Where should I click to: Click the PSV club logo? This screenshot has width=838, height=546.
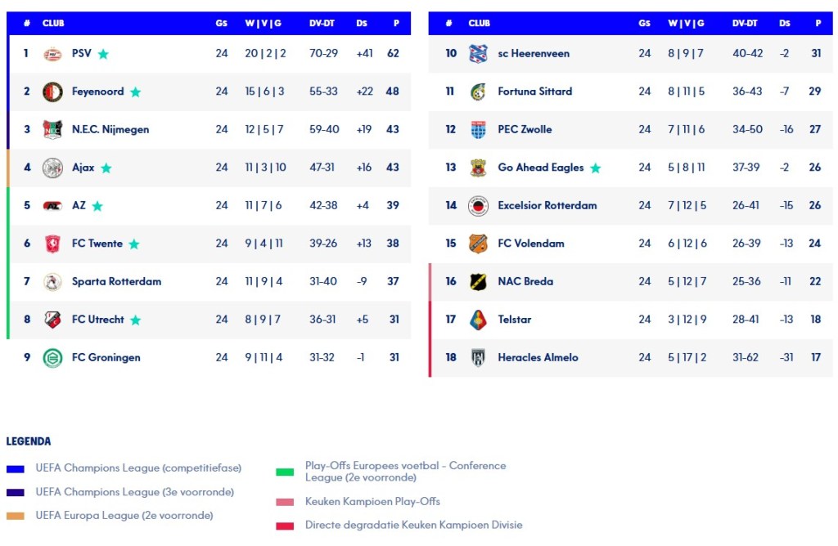(52, 54)
